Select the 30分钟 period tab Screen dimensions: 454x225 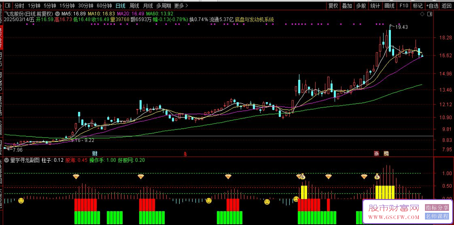click(x=86, y=5)
